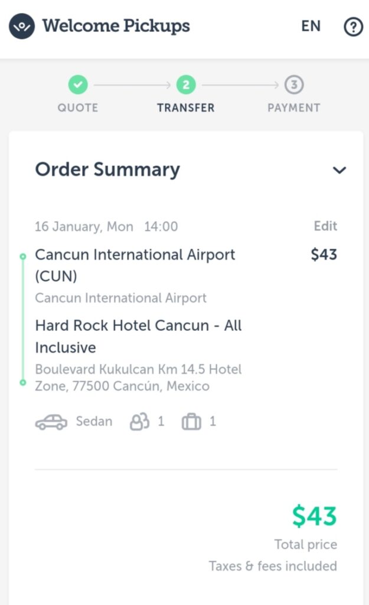Collapse the Order Summary chevron
369x605 pixels.
339,170
